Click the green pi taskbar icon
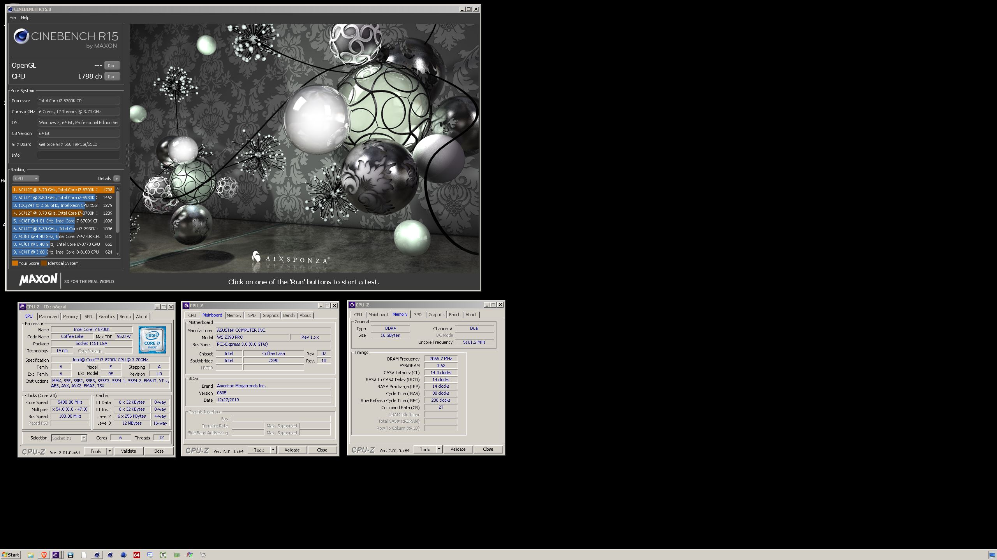 163,555
